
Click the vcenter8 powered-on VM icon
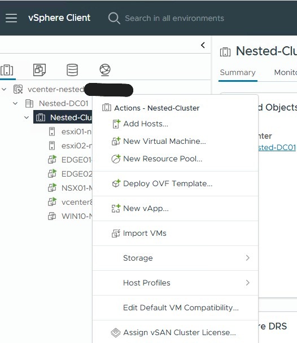pos(52,202)
